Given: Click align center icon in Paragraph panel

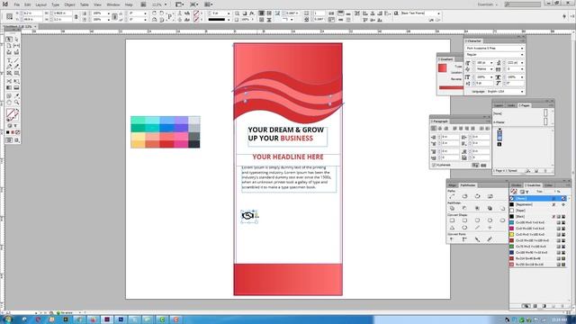Looking at the screenshot, I should [440, 129].
